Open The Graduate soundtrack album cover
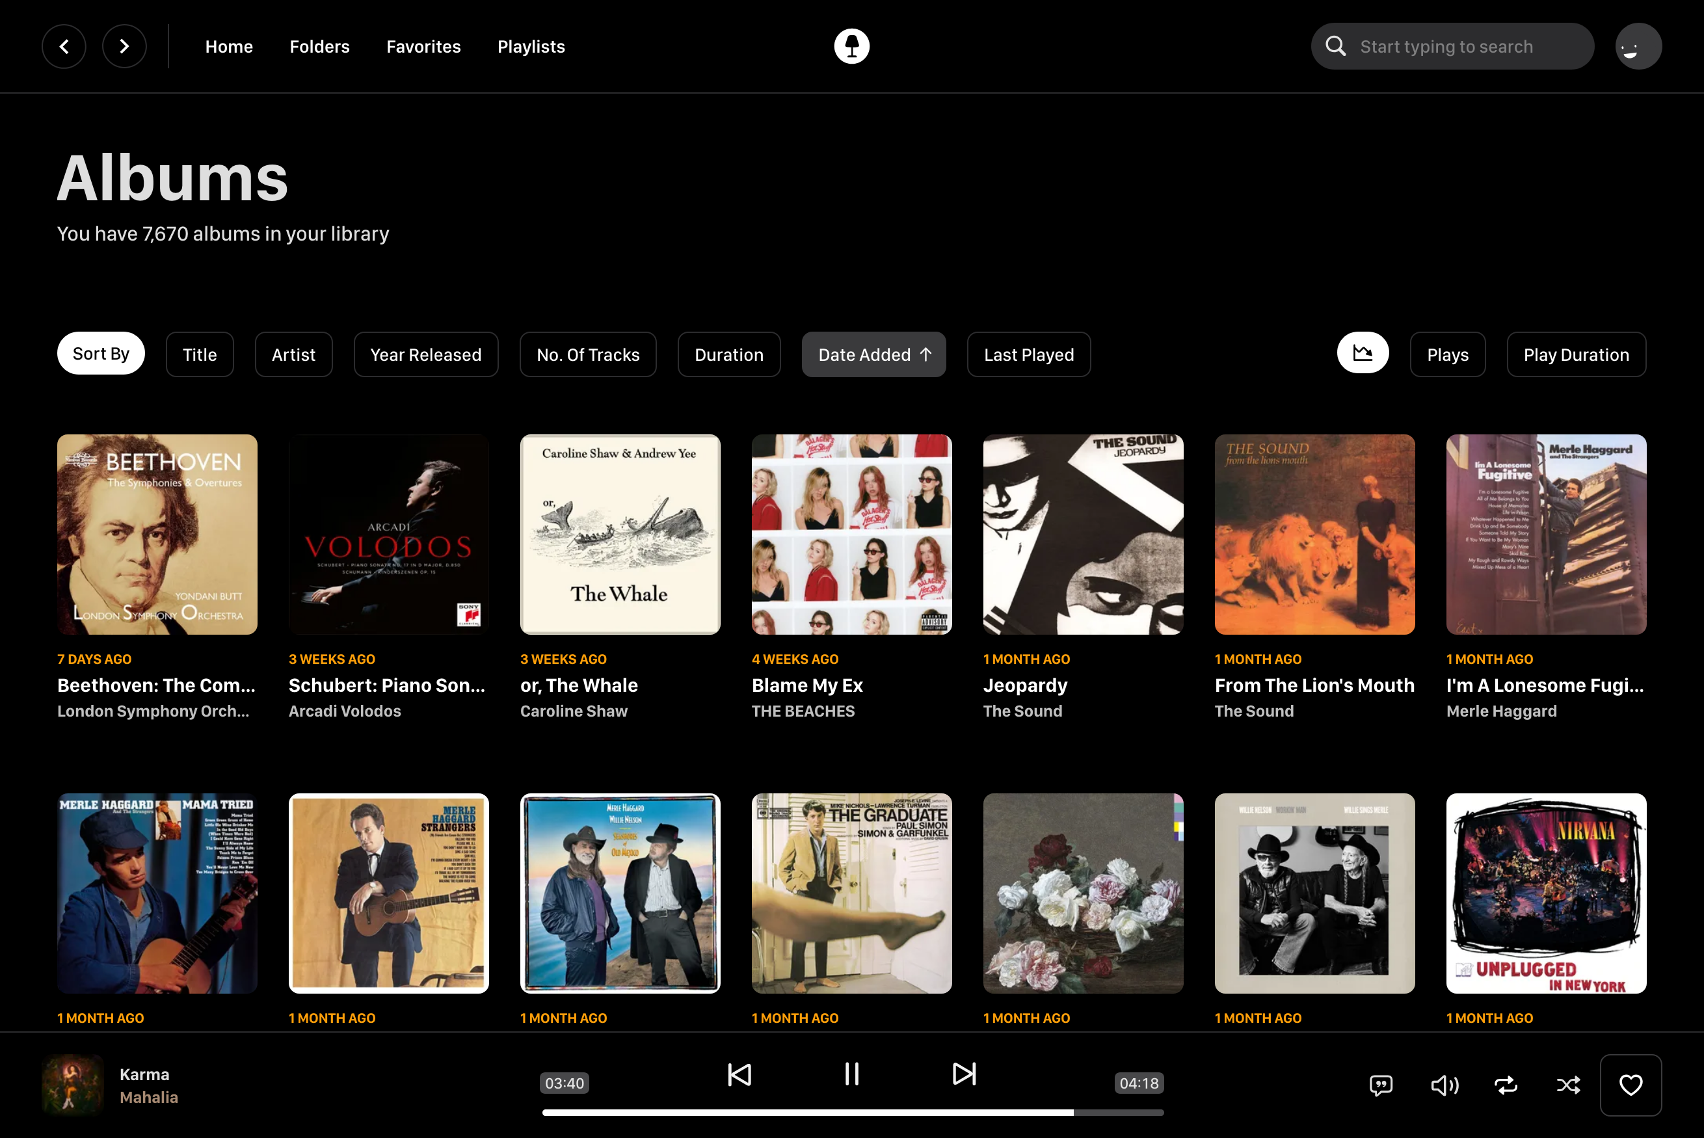Screen dimensions: 1704x1138 pyautogui.click(x=852, y=893)
